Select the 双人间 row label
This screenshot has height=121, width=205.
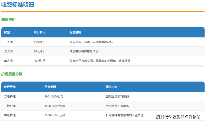[x=8, y=51]
